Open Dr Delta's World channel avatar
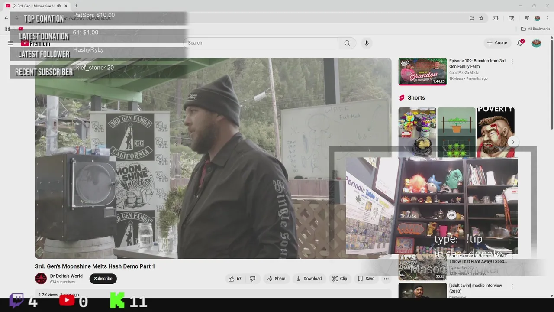This screenshot has height=312, width=554. pyautogui.click(x=41, y=279)
